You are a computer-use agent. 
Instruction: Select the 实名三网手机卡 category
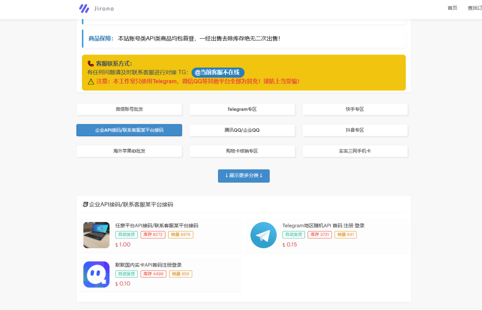pos(355,151)
